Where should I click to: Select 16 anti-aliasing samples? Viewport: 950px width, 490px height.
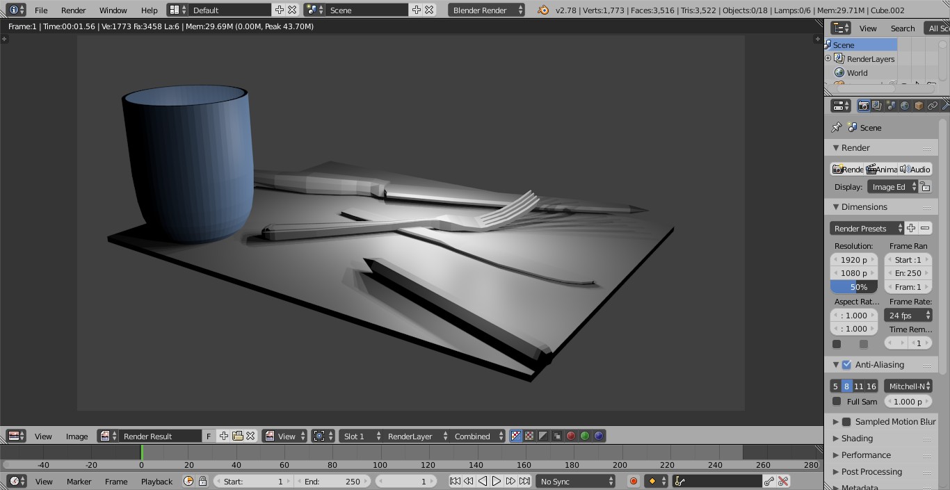(x=871, y=386)
